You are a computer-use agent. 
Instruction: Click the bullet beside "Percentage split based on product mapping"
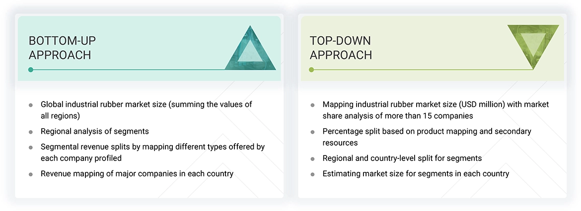click(x=312, y=132)
